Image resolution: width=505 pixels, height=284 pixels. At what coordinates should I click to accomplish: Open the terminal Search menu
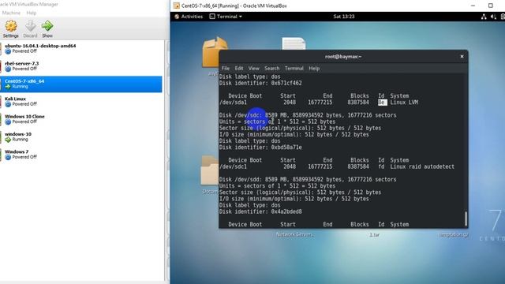[x=271, y=69]
